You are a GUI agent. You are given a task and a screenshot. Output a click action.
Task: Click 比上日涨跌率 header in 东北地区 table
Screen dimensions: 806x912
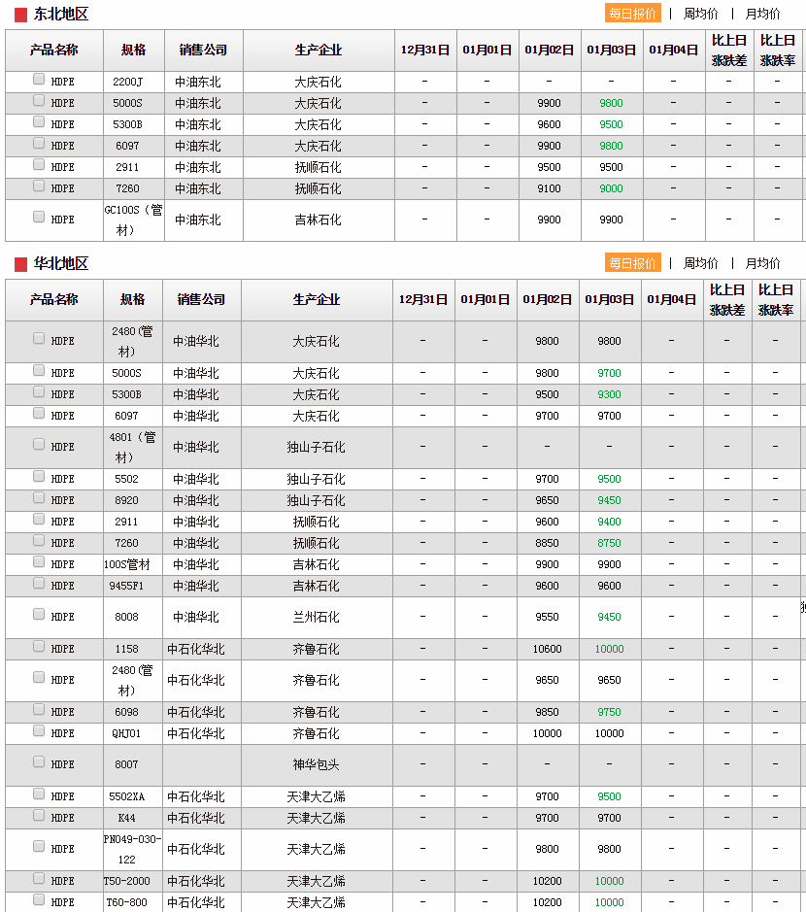(x=778, y=51)
